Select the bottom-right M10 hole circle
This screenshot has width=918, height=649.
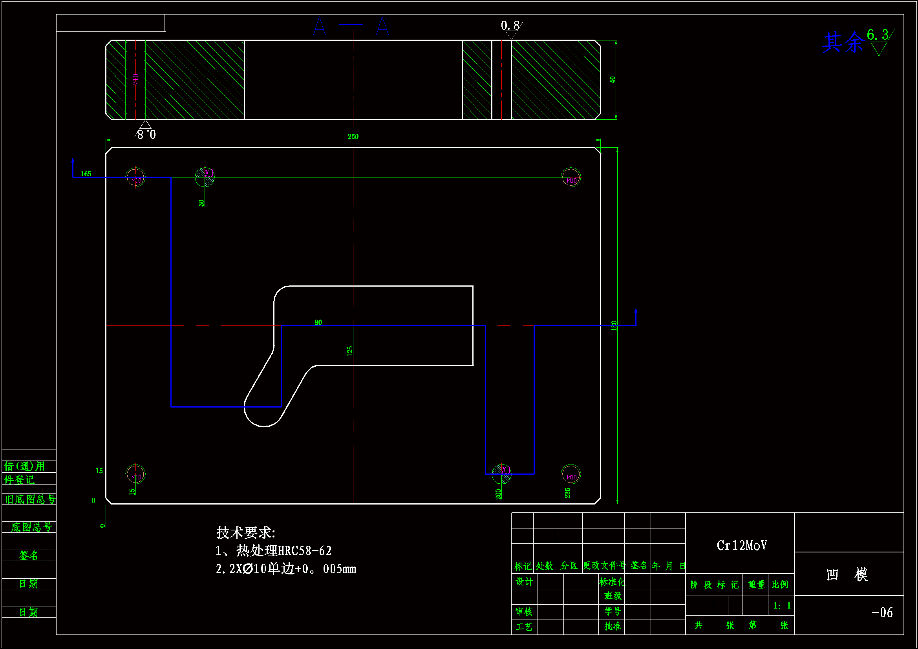click(x=571, y=474)
